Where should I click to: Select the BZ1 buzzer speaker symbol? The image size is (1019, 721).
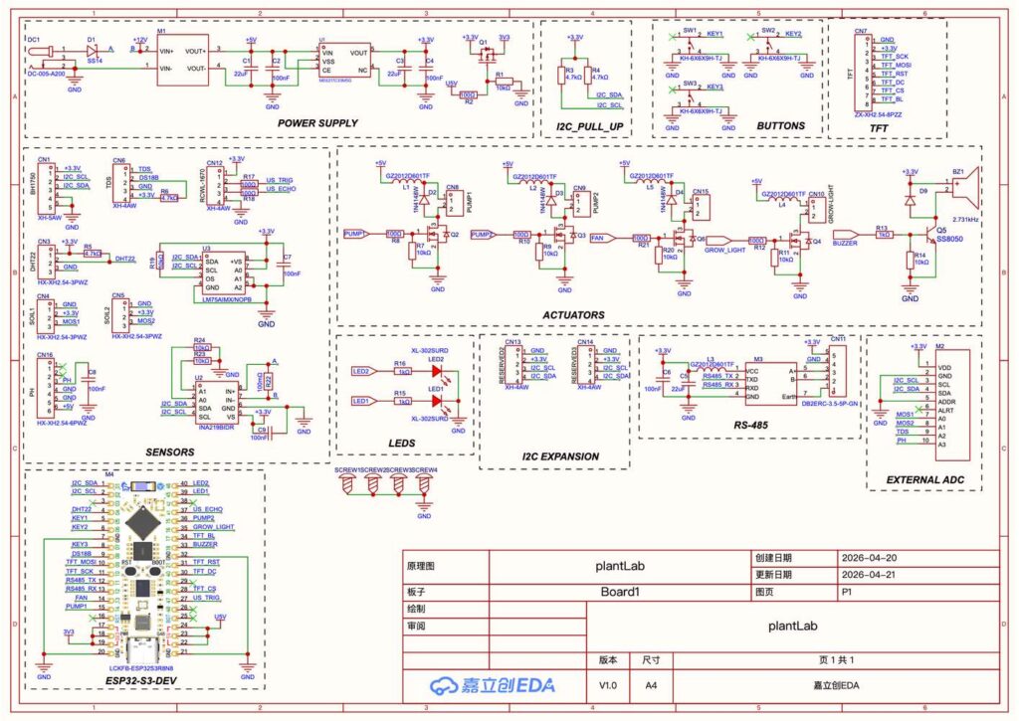[964, 188]
